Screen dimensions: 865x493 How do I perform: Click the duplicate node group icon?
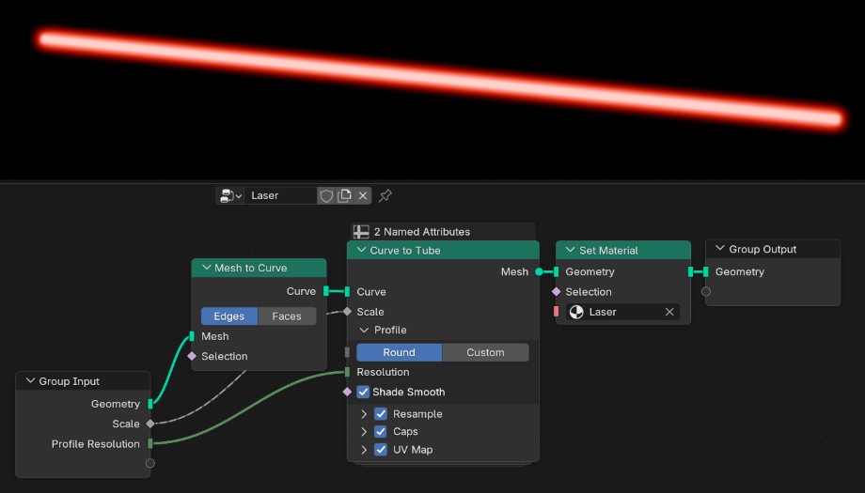pyautogui.click(x=344, y=195)
